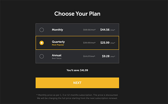Image resolution: width=168 pixels, height=104 pixels.
Task: Click the crossed-out $68.56/mo price
Action: (89, 30)
